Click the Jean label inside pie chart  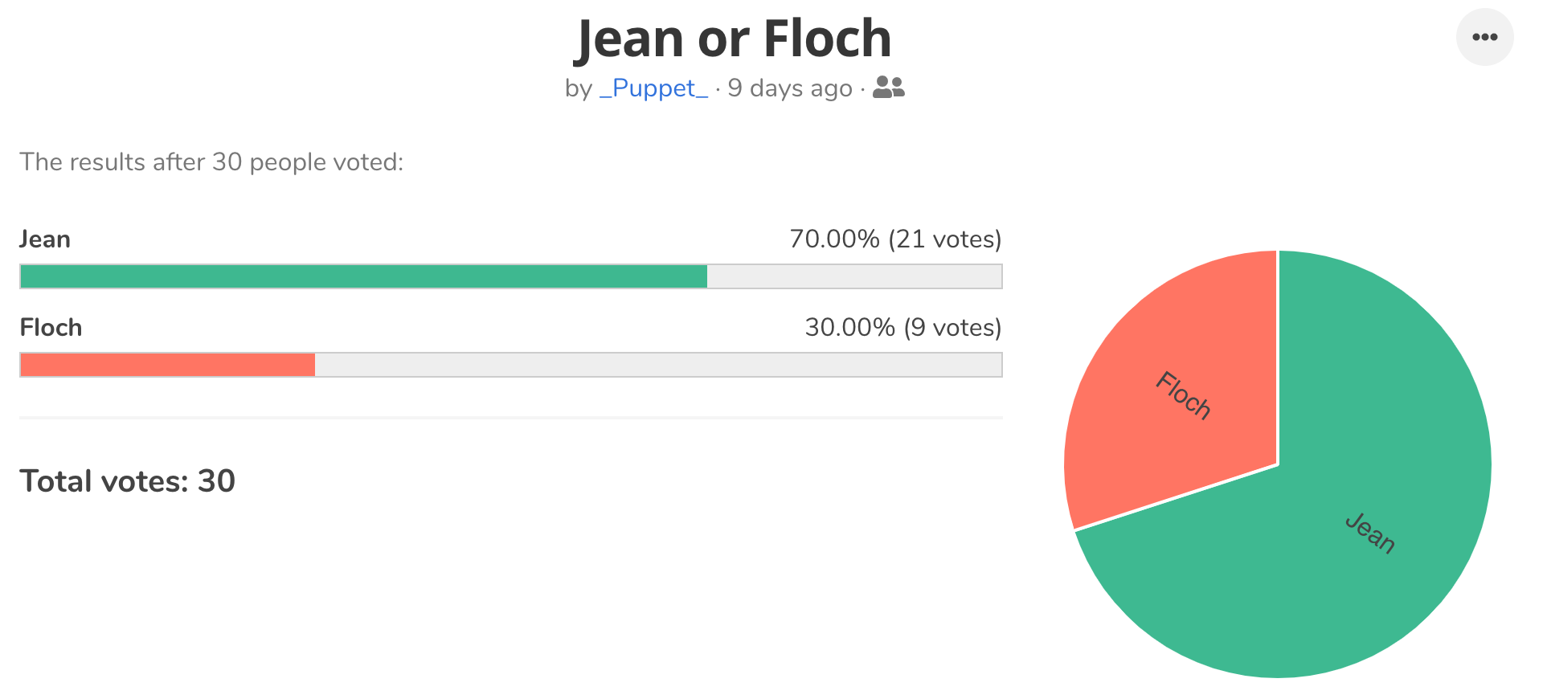click(x=1370, y=533)
